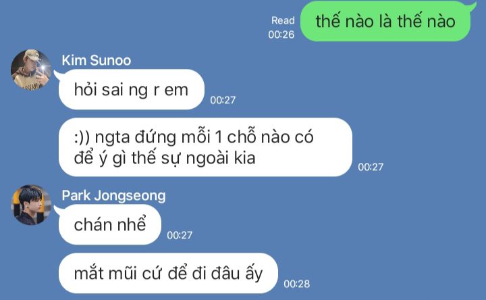Viewport: 486px width, 300px height.
Task: Select the 'chán nhể' message bubble
Action: pyautogui.click(x=110, y=224)
